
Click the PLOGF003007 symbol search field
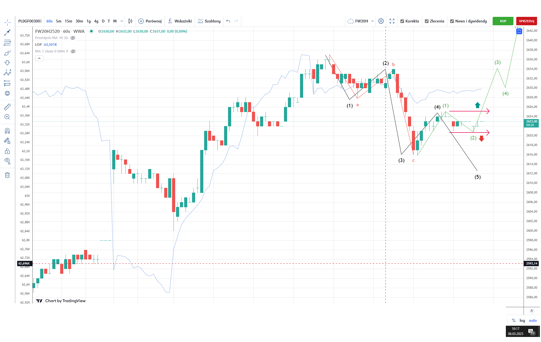click(x=30, y=21)
